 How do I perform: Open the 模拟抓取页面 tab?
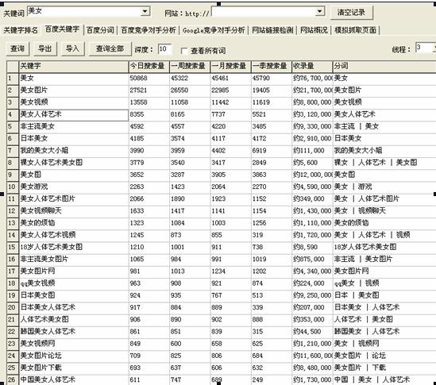coord(355,30)
